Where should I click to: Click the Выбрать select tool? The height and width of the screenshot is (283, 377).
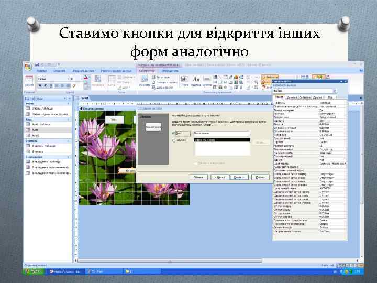click(x=270, y=77)
